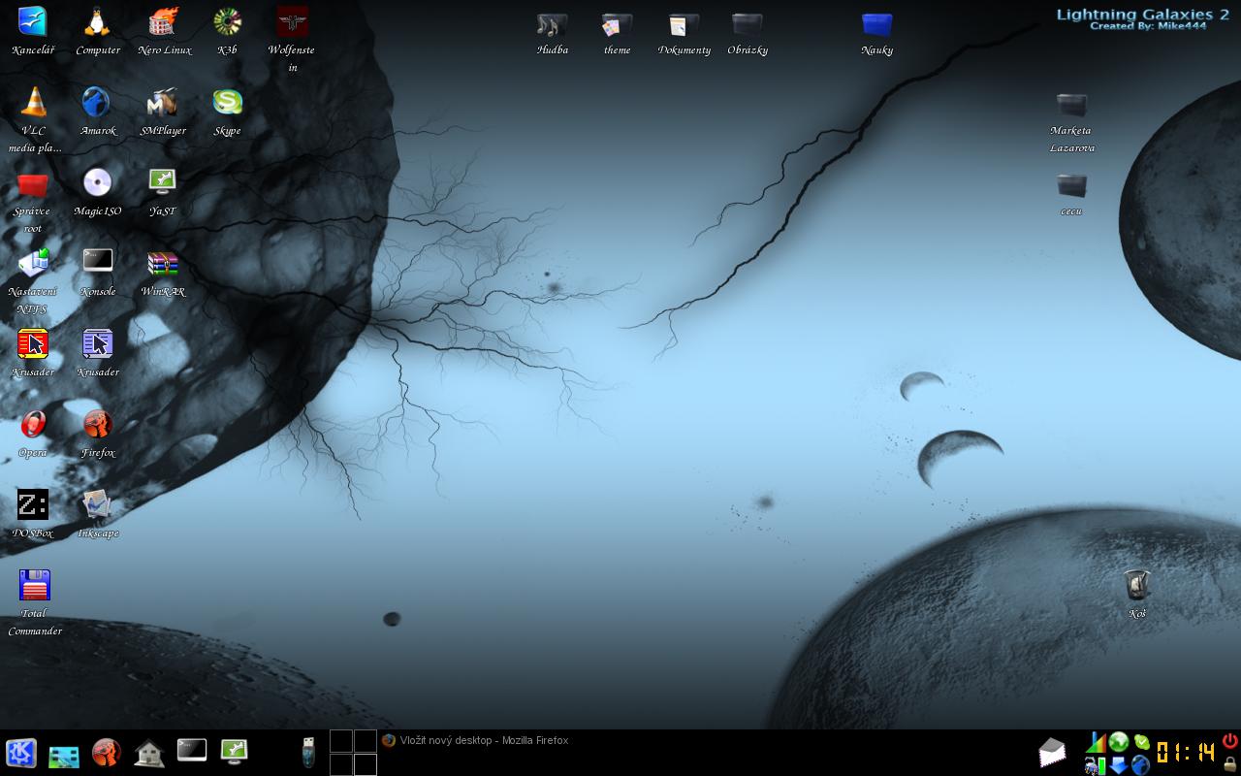1241x776 pixels.
Task: Click the blue download arrow tray icon
Action: click(1119, 765)
